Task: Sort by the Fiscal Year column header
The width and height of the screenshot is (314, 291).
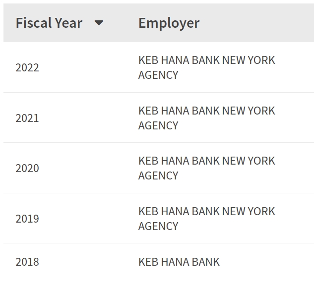Action: tap(49, 23)
